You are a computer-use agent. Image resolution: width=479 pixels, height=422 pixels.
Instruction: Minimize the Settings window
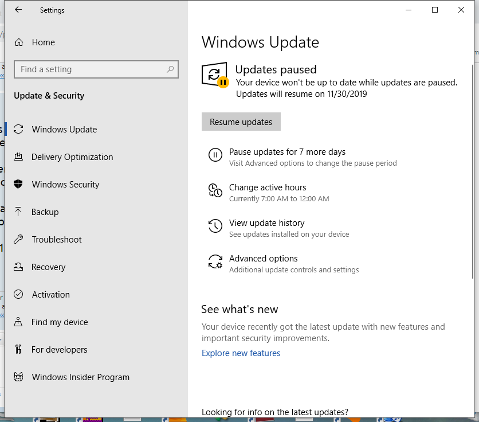click(x=409, y=10)
